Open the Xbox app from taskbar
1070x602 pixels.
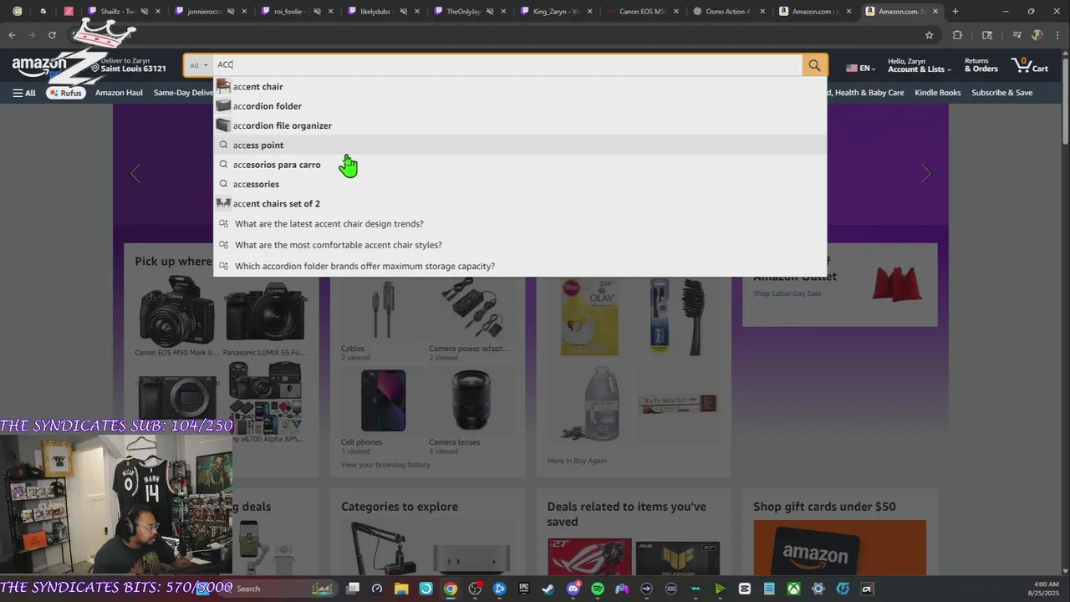[x=793, y=589]
